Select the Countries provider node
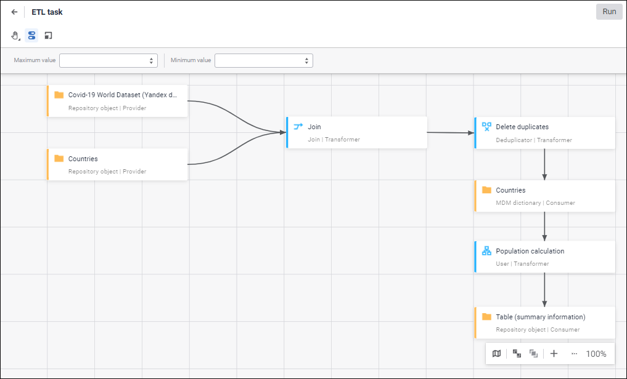 point(117,164)
